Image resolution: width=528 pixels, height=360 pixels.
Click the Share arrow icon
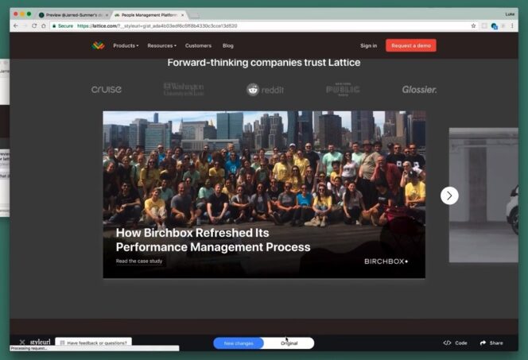tap(483, 343)
